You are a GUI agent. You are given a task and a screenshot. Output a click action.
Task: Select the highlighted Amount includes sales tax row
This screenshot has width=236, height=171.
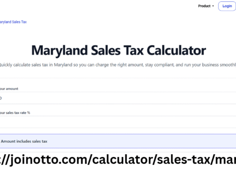point(118,141)
